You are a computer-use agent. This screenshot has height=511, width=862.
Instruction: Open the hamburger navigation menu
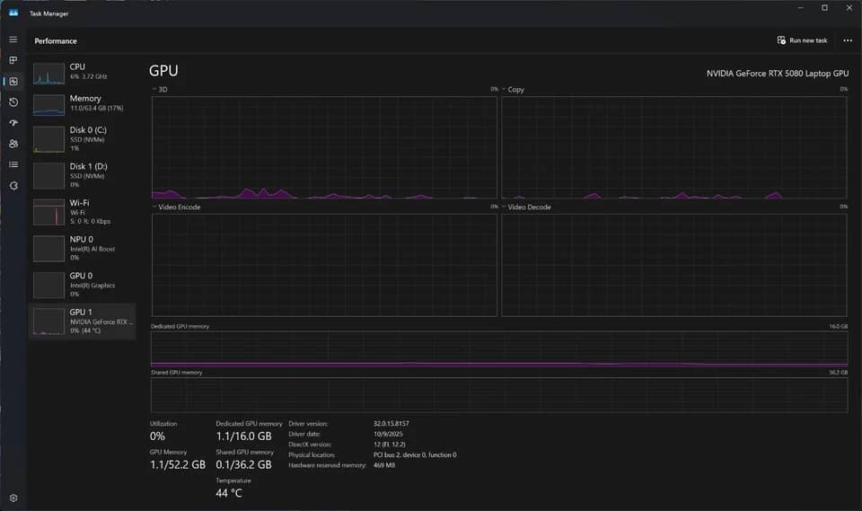[x=13, y=40]
